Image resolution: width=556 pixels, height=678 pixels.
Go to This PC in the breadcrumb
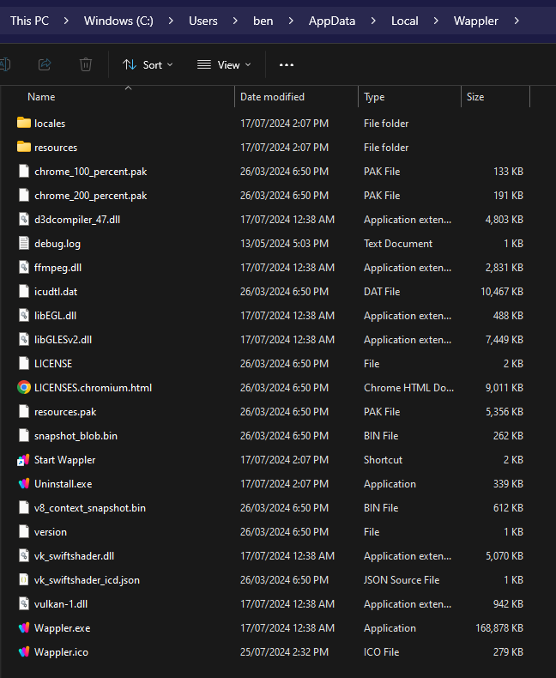[29, 21]
